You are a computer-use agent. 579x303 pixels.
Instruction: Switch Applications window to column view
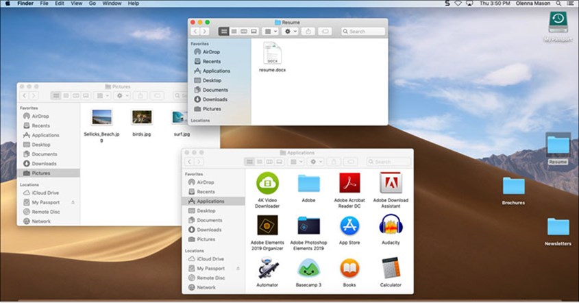[269, 162]
